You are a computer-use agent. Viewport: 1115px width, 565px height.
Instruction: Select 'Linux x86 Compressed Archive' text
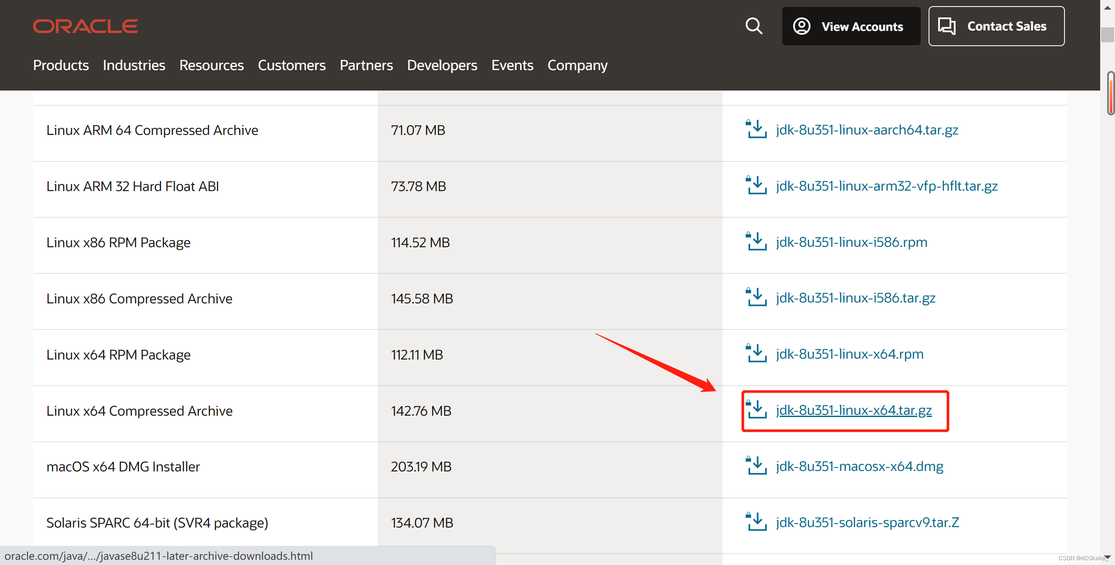coord(139,299)
